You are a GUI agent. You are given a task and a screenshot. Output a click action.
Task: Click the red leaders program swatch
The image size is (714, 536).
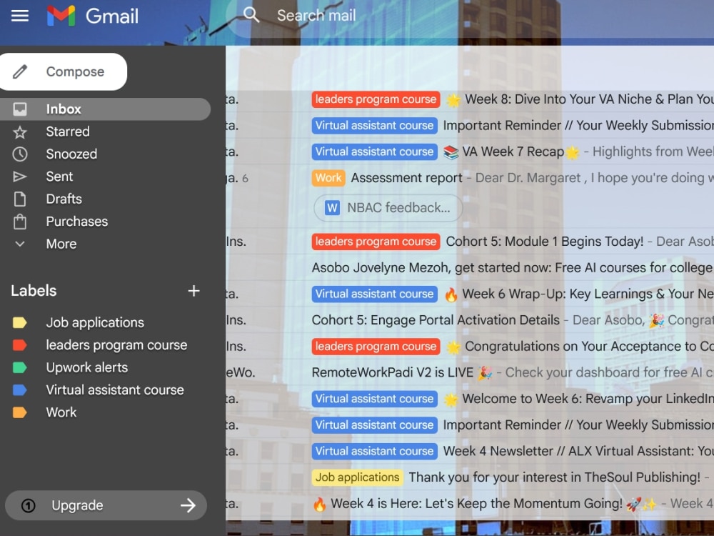(19, 345)
